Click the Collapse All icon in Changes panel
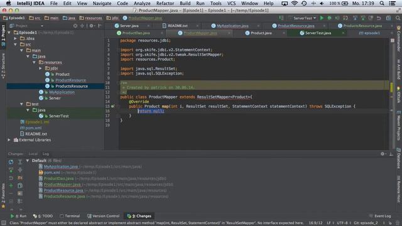The width and height of the screenshot is (402, 226). click(x=20, y=170)
